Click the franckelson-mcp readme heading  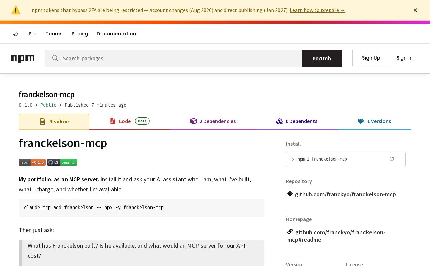63,143
